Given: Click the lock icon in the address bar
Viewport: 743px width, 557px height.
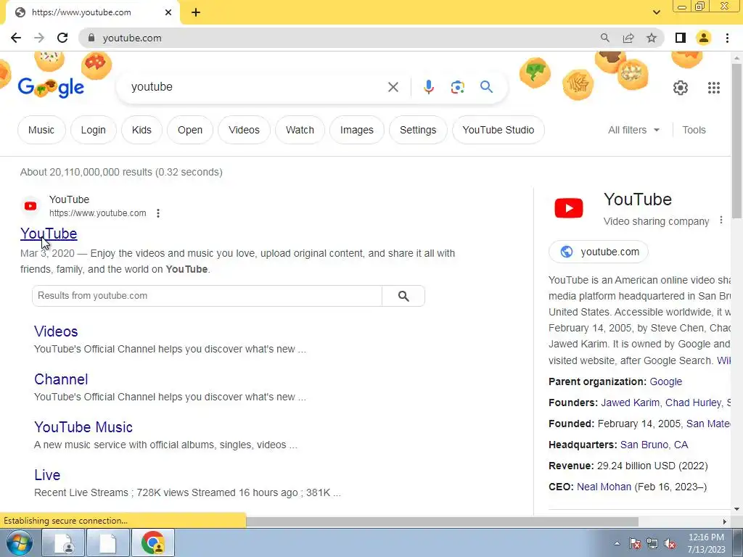Looking at the screenshot, I should click(x=91, y=38).
